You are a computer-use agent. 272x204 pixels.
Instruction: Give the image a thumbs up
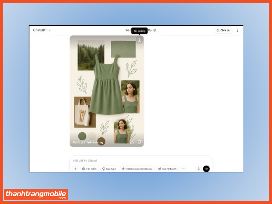[132, 142]
